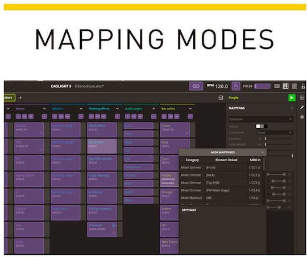This screenshot has height=257, width=307.
Task: Click the next scene button in Moves group
Action: click(x=31, y=116)
